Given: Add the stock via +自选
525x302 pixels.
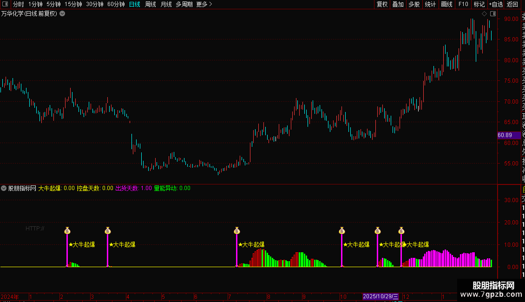Looking at the screenshot, I should coord(496,4).
